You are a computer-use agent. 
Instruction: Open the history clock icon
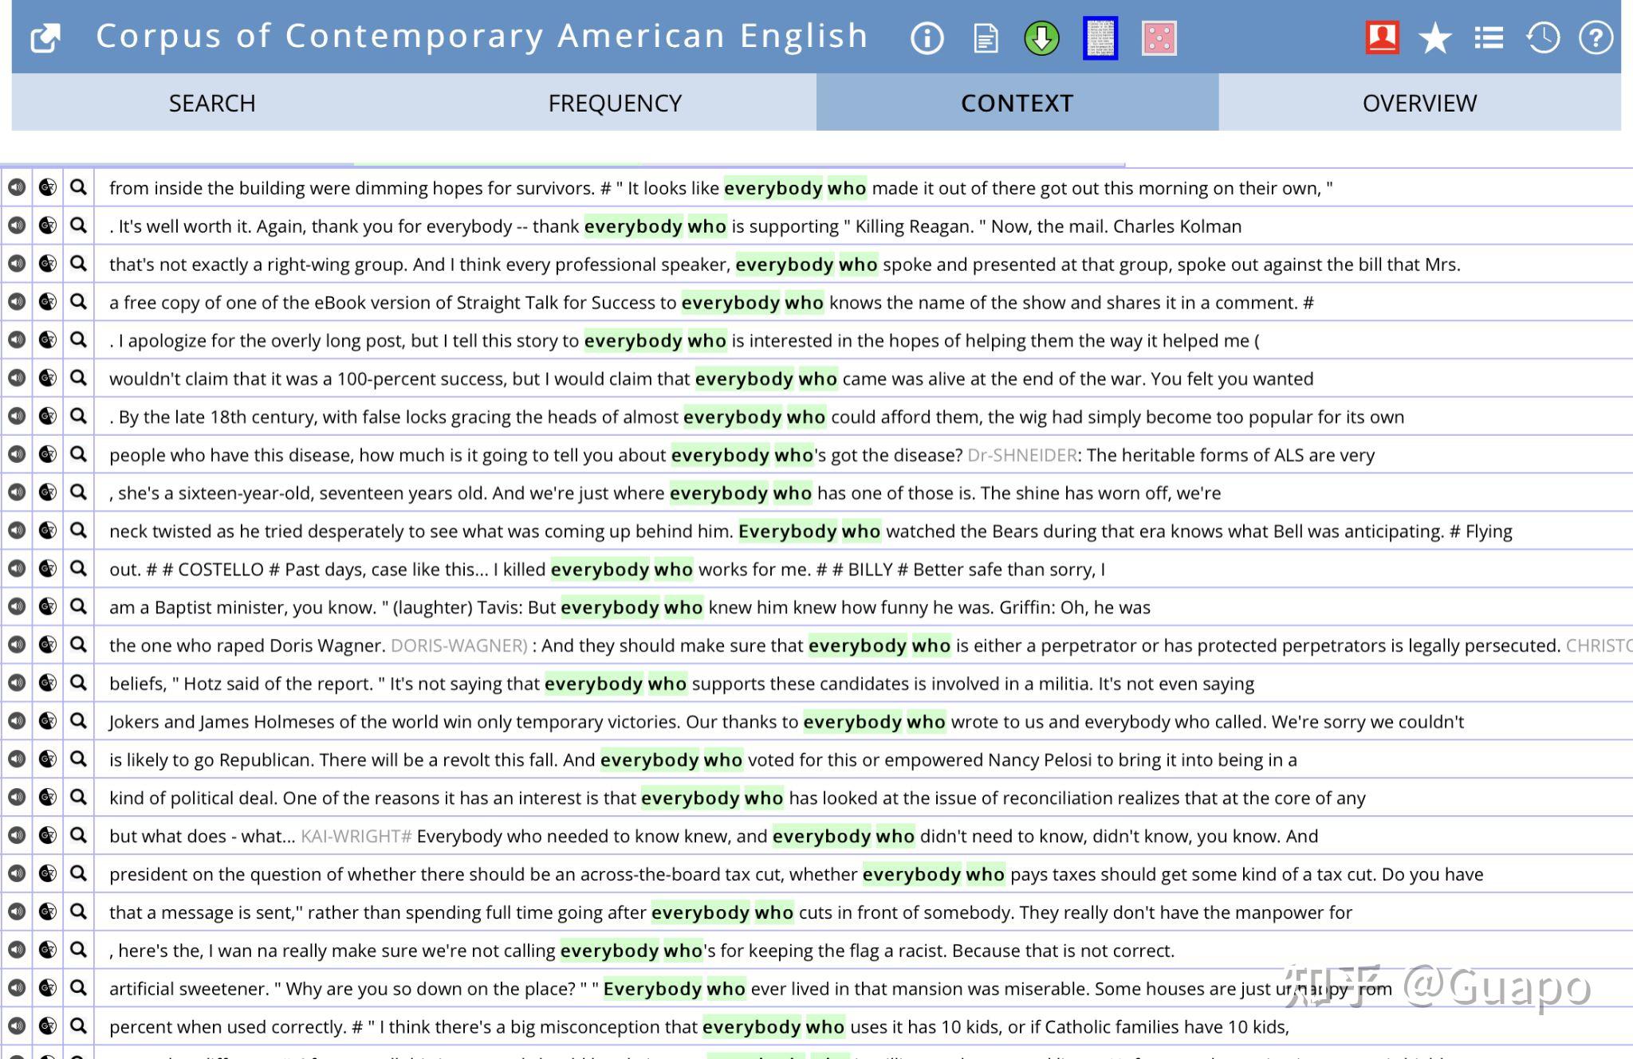point(1542,37)
